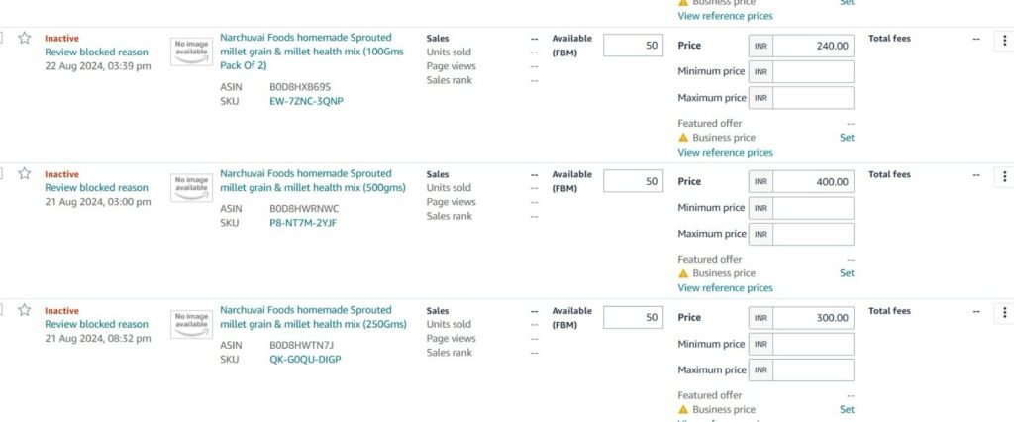The width and height of the screenshot is (1014, 422).
Task: Click No image thumbnail of 250Gms listing
Action: point(191,324)
